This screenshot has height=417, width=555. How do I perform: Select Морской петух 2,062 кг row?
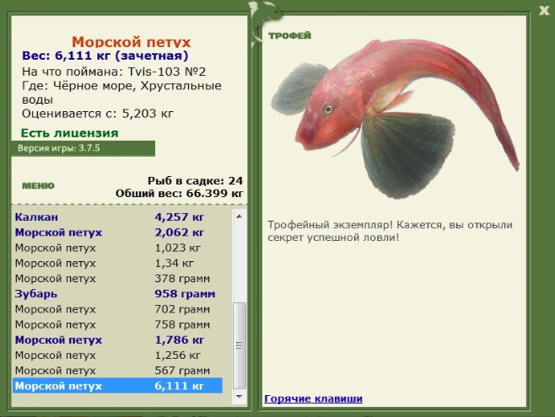tap(117, 233)
